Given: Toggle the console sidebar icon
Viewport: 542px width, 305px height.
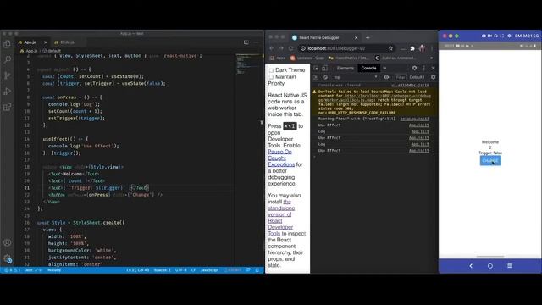Looking at the screenshot, I should pos(316,77).
